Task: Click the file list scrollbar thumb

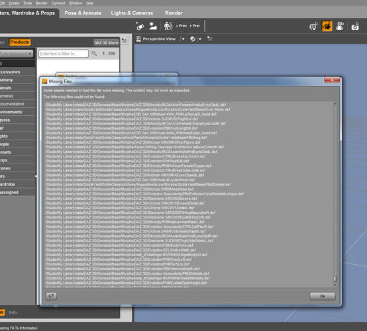Action: click(x=335, y=279)
